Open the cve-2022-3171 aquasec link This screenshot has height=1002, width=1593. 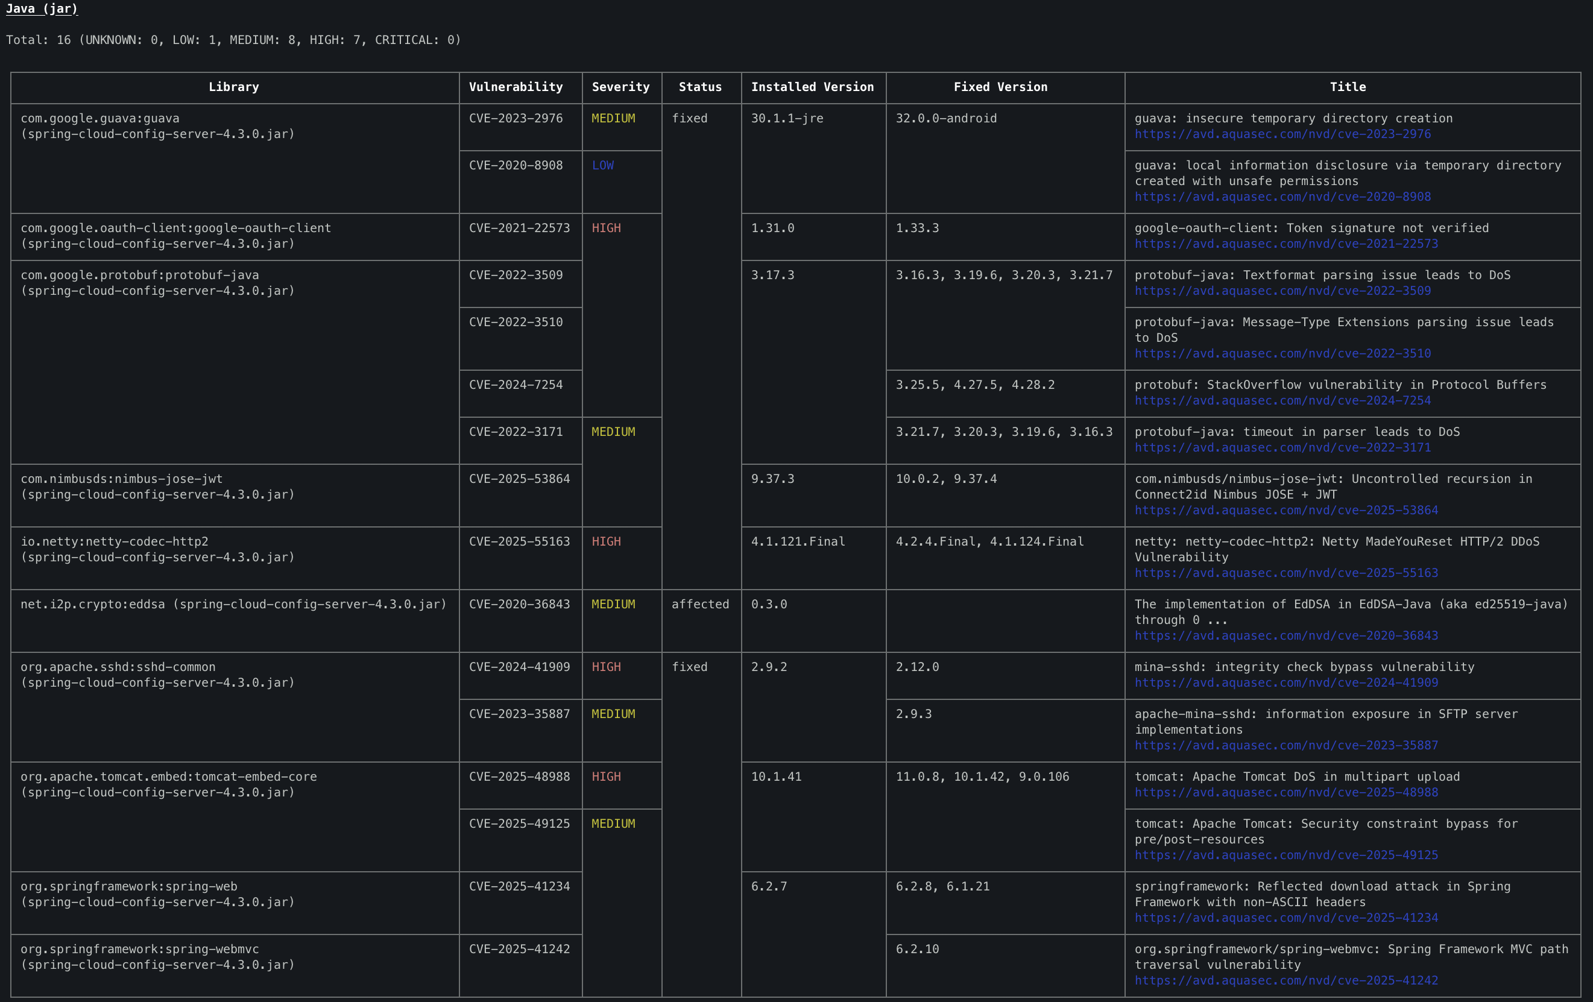pyautogui.click(x=1282, y=448)
